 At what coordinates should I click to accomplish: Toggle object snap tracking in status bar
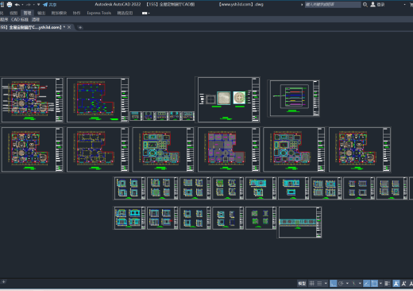[366, 284]
